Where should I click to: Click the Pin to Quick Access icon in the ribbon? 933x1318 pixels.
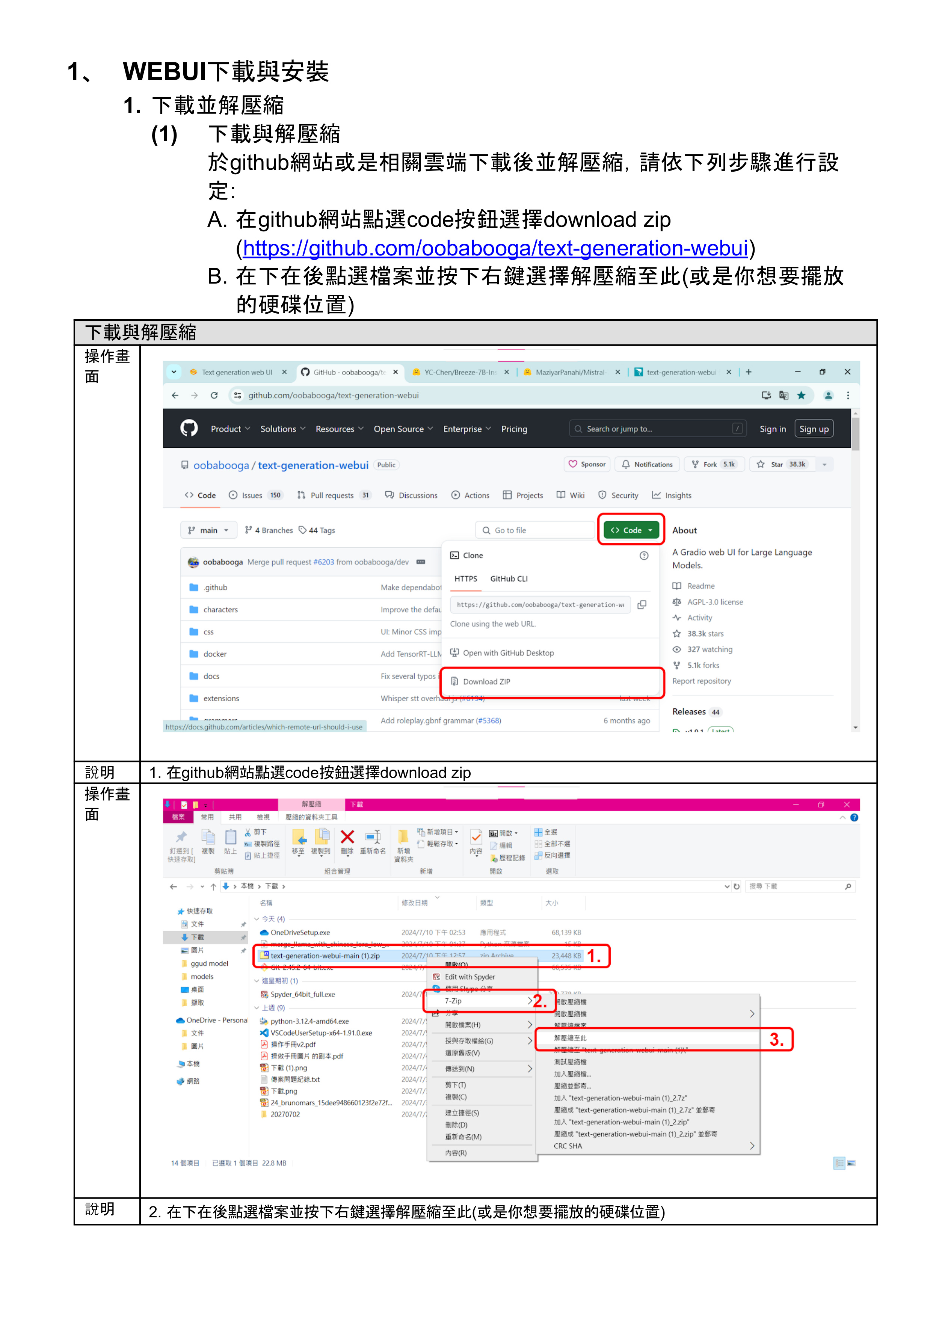pyautogui.click(x=181, y=836)
